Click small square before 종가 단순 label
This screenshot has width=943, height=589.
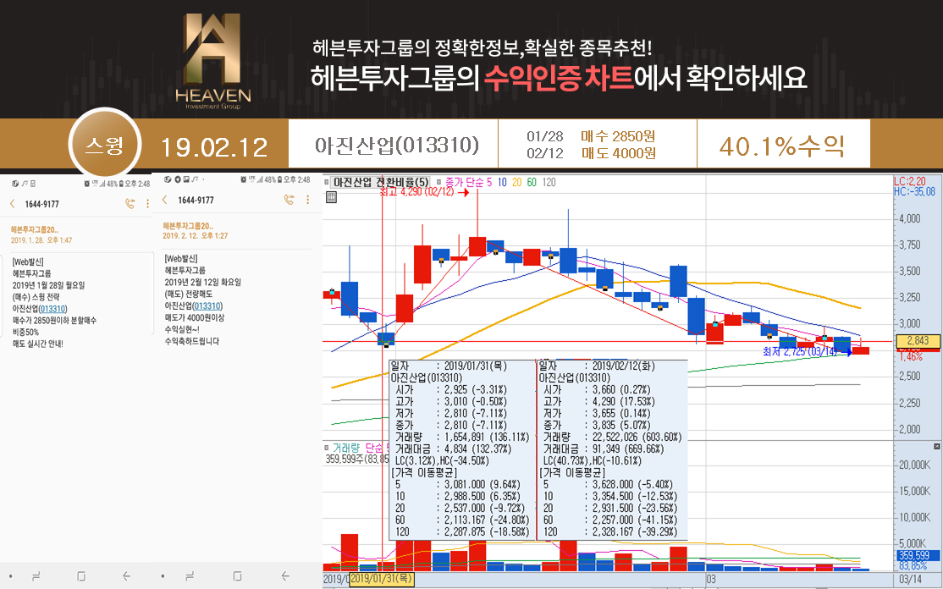pyautogui.click(x=439, y=182)
